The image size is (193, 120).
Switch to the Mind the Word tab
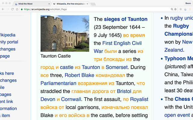click(x=32, y=4)
